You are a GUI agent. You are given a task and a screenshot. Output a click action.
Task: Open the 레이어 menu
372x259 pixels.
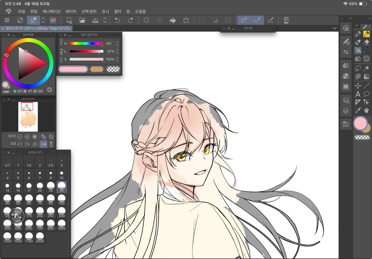coord(71,11)
